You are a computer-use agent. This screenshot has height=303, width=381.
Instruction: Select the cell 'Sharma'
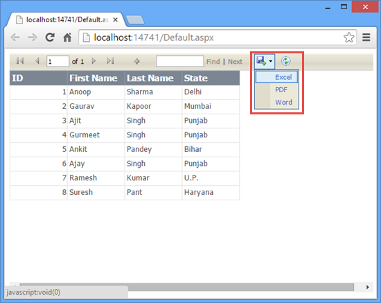tap(153, 92)
